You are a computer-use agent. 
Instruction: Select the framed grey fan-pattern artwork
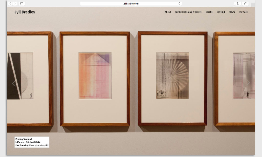(x=173, y=78)
